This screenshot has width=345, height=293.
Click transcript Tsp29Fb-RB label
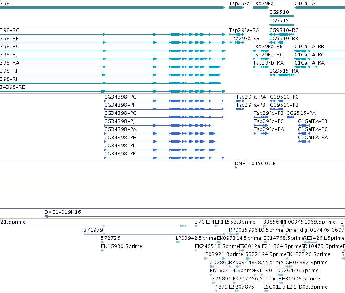click(x=267, y=47)
